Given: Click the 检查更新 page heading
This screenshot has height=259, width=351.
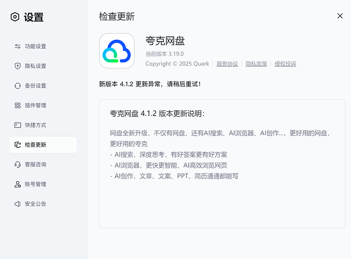Looking at the screenshot, I should 117,17.
